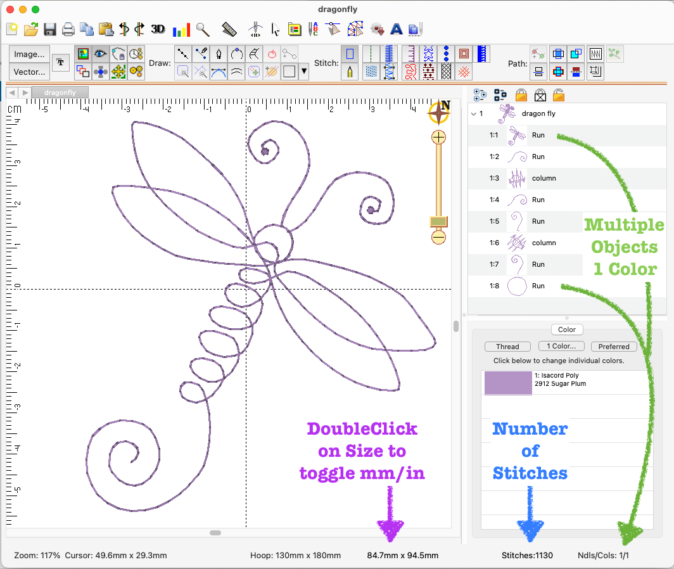Open the magnifying glass zoom tool
674x569 pixels.
tap(203, 29)
